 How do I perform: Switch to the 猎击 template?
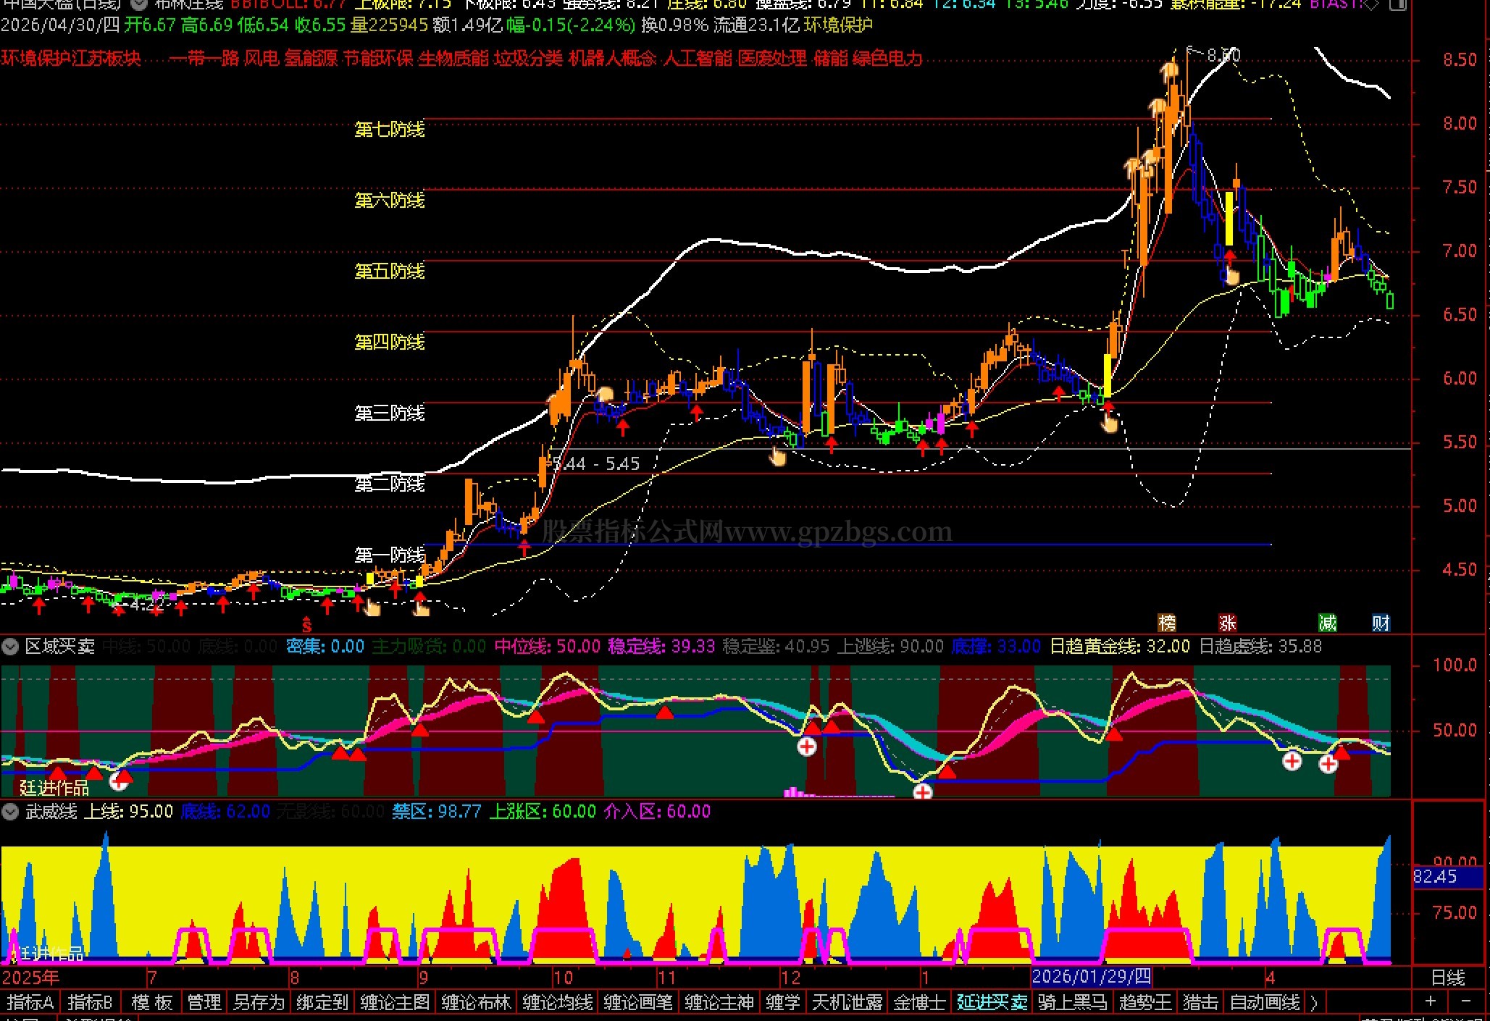(x=1200, y=1002)
